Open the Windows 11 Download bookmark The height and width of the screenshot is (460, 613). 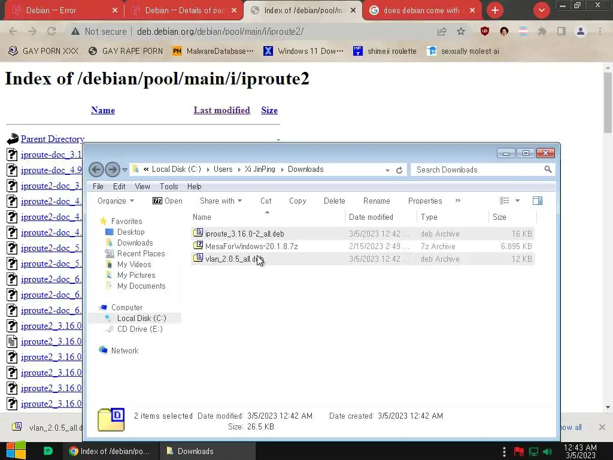click(304, 51)
